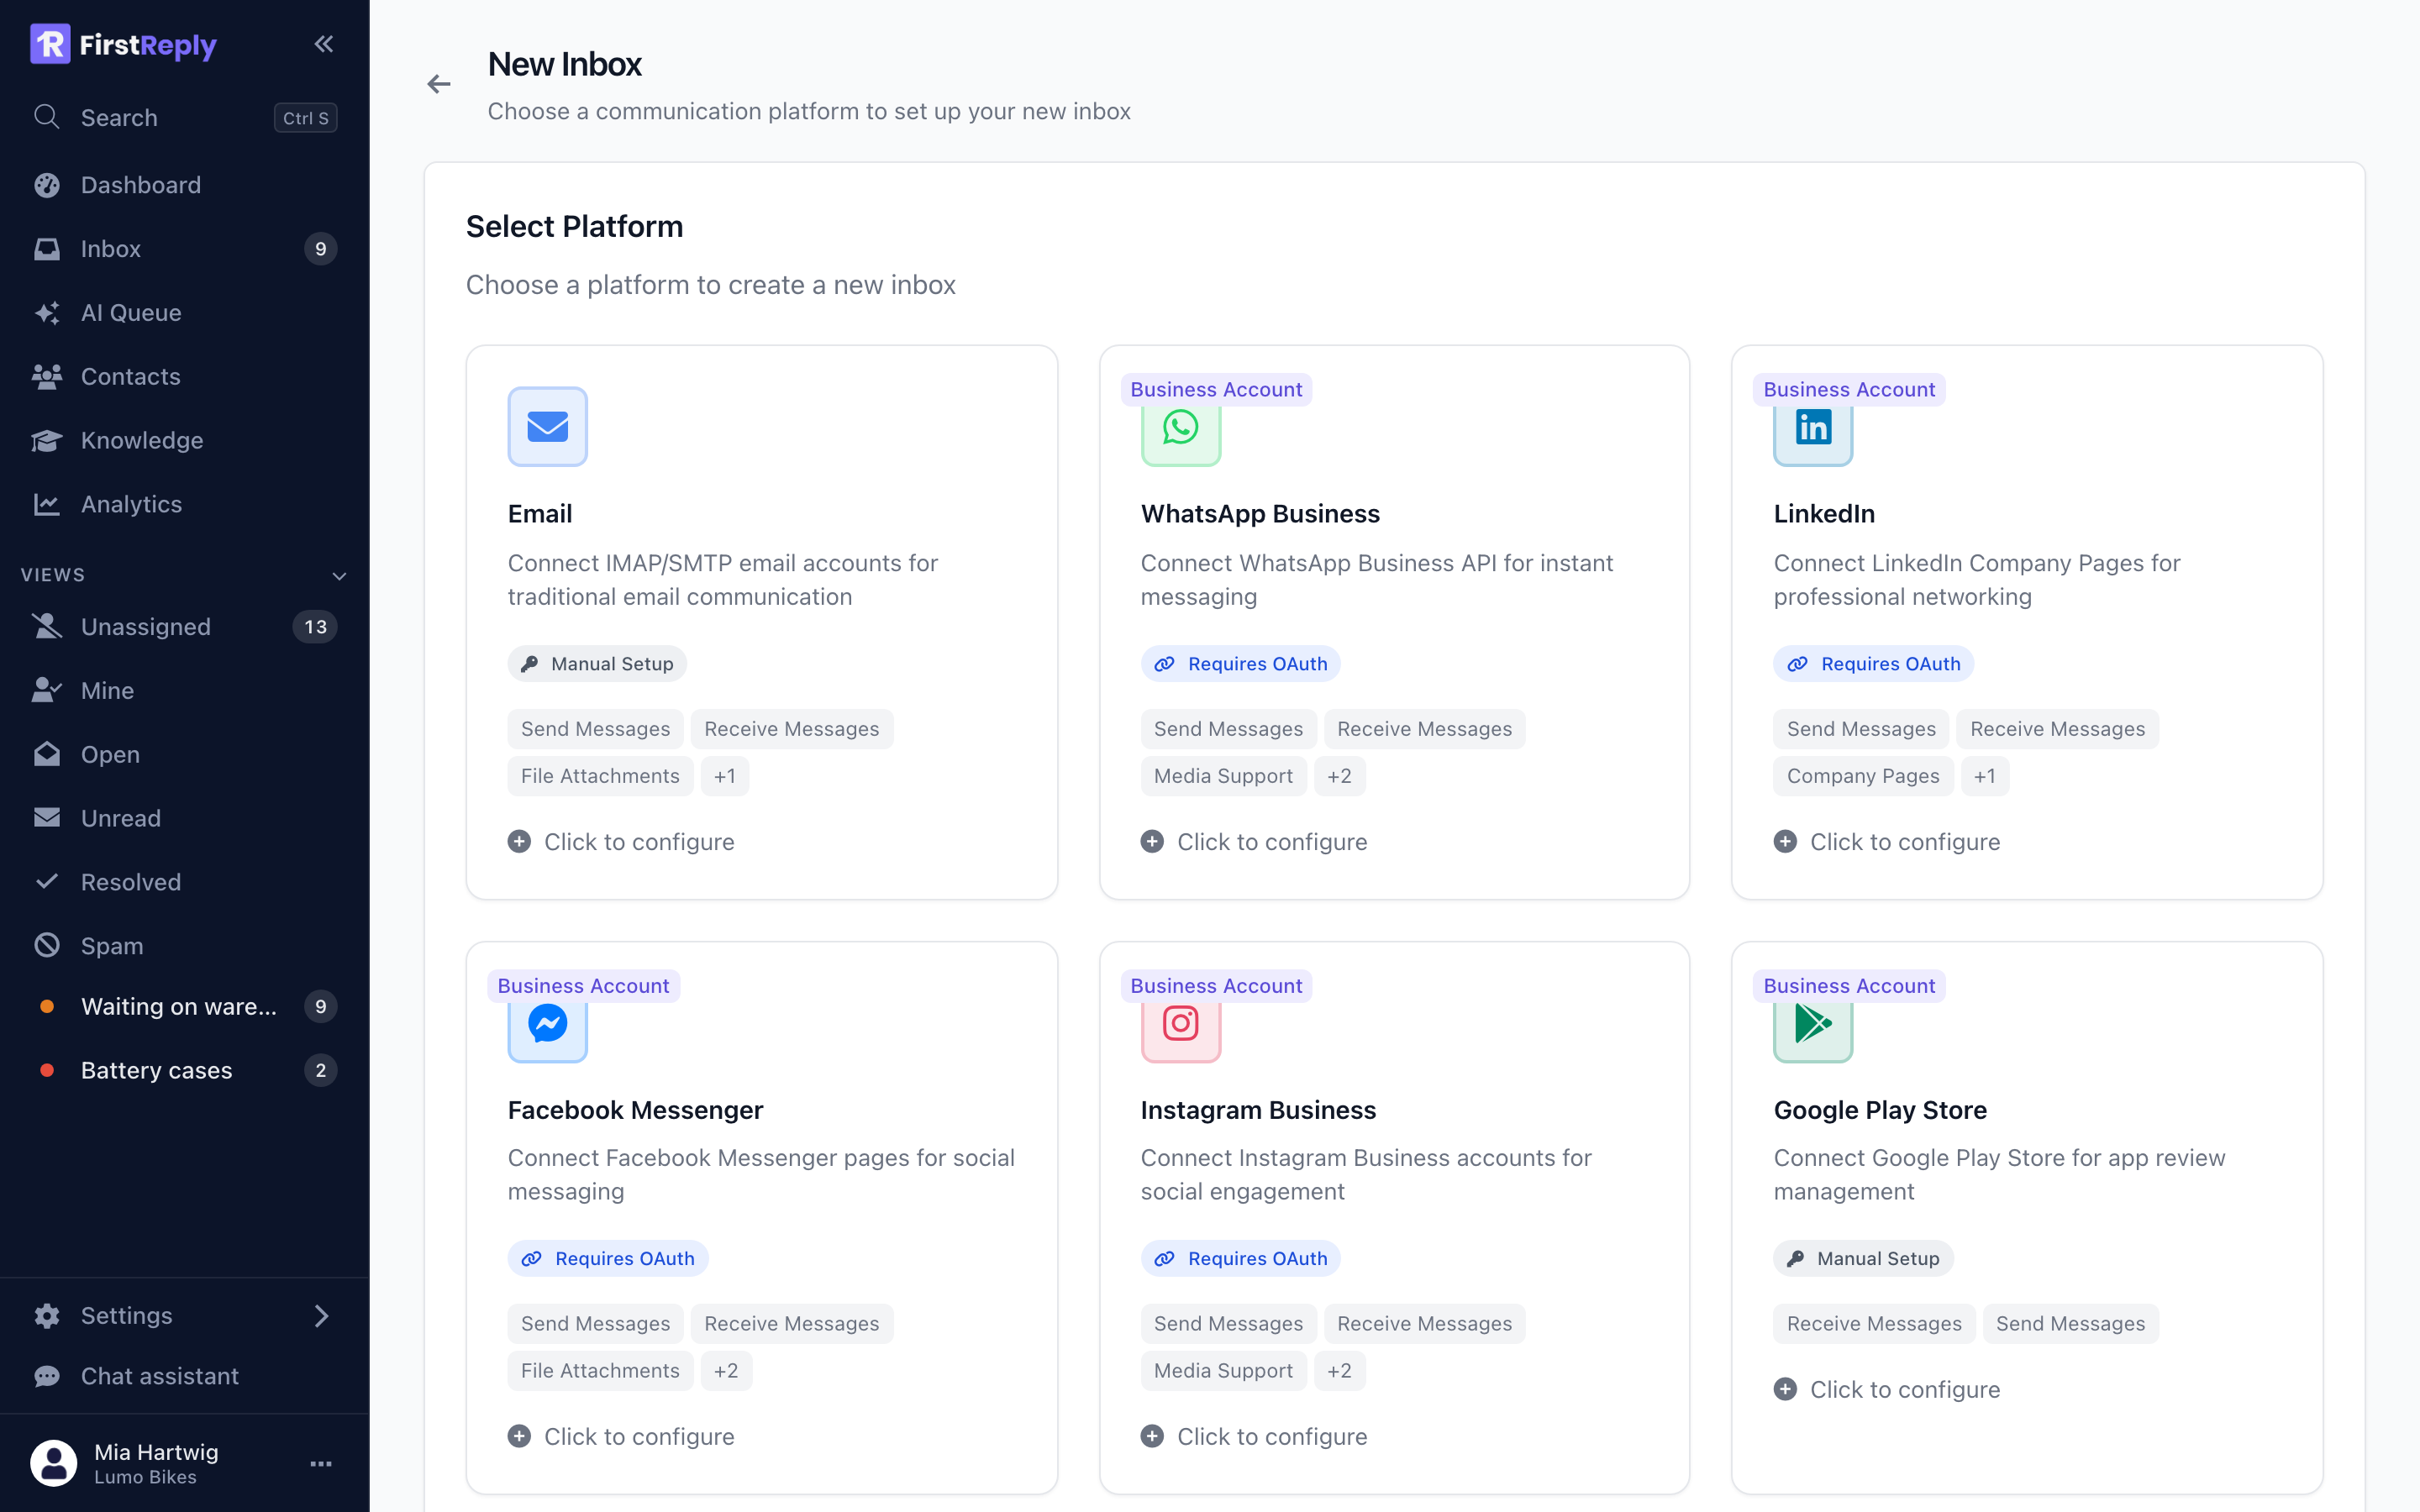Expand +1 features on LinkedIn card
The width and height of the screenshot is (2420, 1512).
[1985, 776]
